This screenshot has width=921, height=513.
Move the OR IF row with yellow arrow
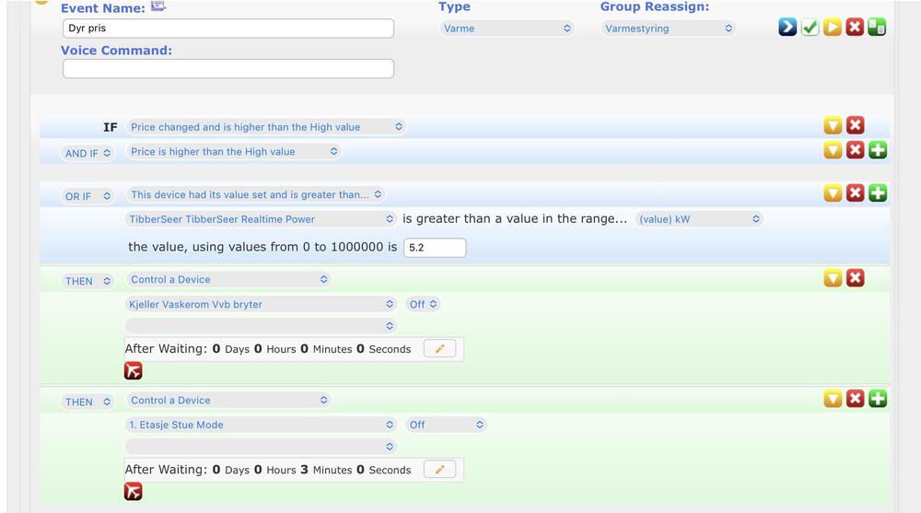[833, 193]
